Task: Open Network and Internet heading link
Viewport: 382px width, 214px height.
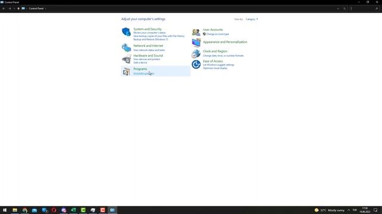Action: point(148,46)
